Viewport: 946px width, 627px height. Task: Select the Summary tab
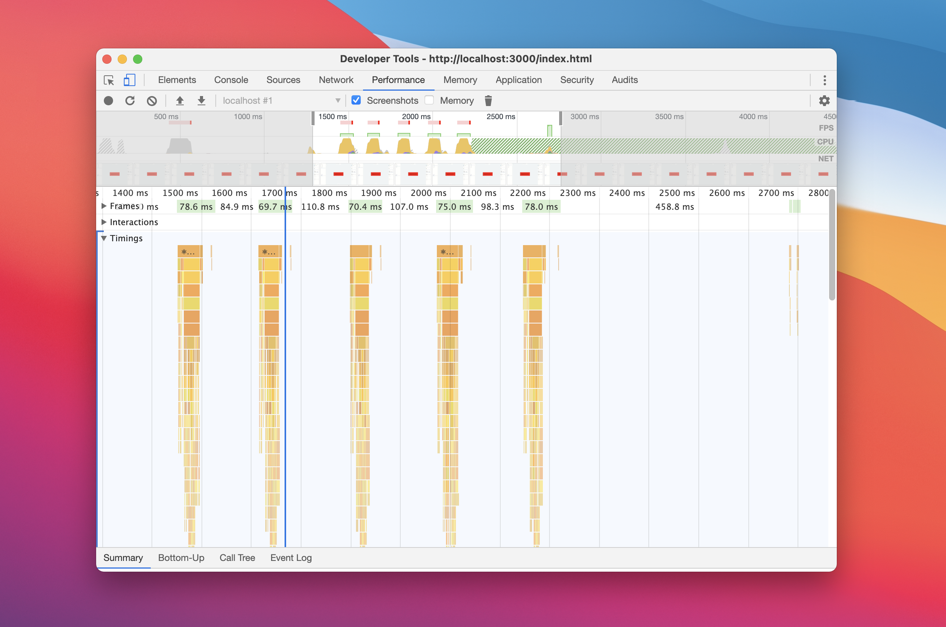[x=123, y=558]
